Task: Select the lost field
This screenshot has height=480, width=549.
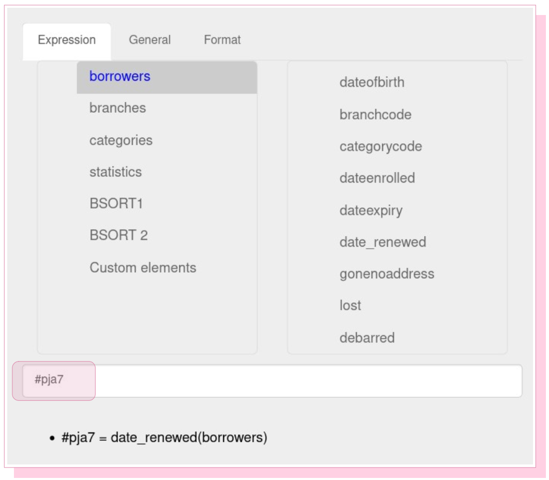Action: click(x=350, y=306)
